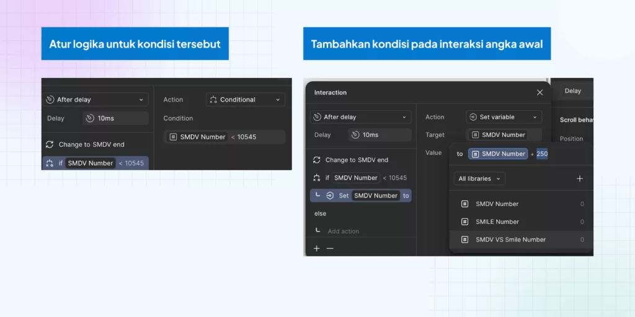Viewport: 635px width, 317px height.
Task: Choose SMILE Number from the variable list
Action: point(522,222)
